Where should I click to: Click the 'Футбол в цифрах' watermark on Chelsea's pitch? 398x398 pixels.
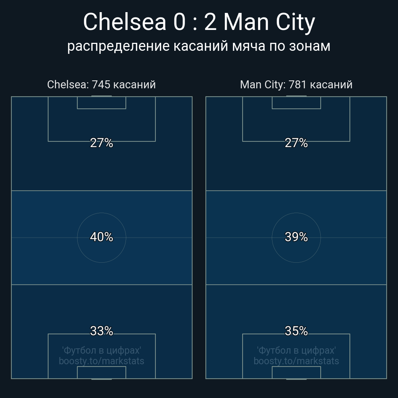[101, 350]
